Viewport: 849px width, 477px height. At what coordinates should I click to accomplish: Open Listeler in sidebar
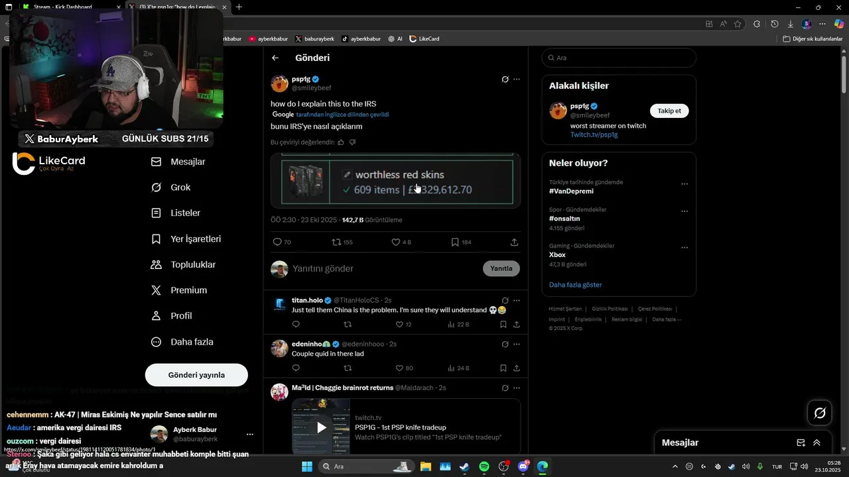pos(176,213)
